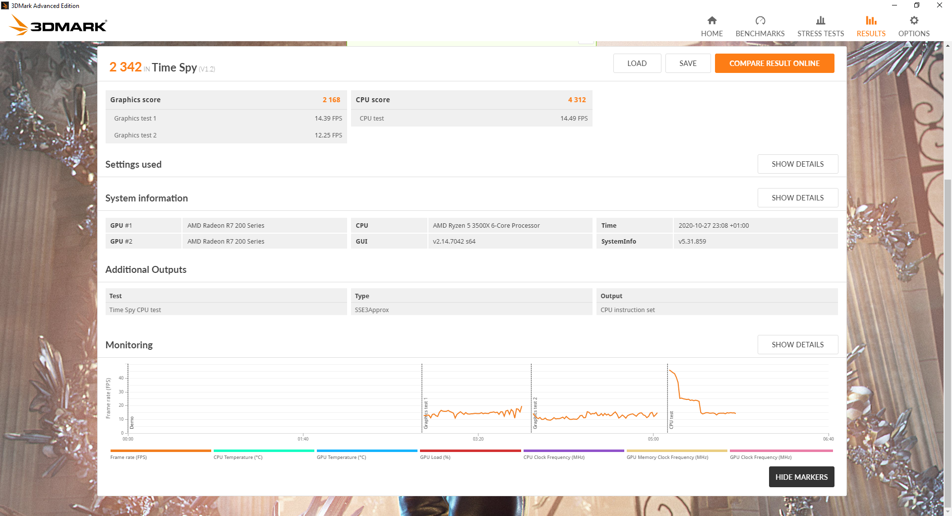Switch to BENCHMARKS tab label
Screen dimensions: 952x516
click(760, 34)
